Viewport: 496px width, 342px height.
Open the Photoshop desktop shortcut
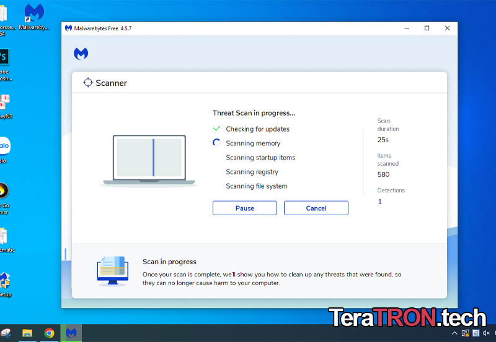(6, 66)
